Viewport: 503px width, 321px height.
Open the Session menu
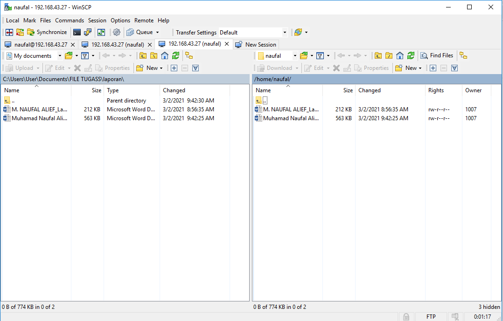97,20
